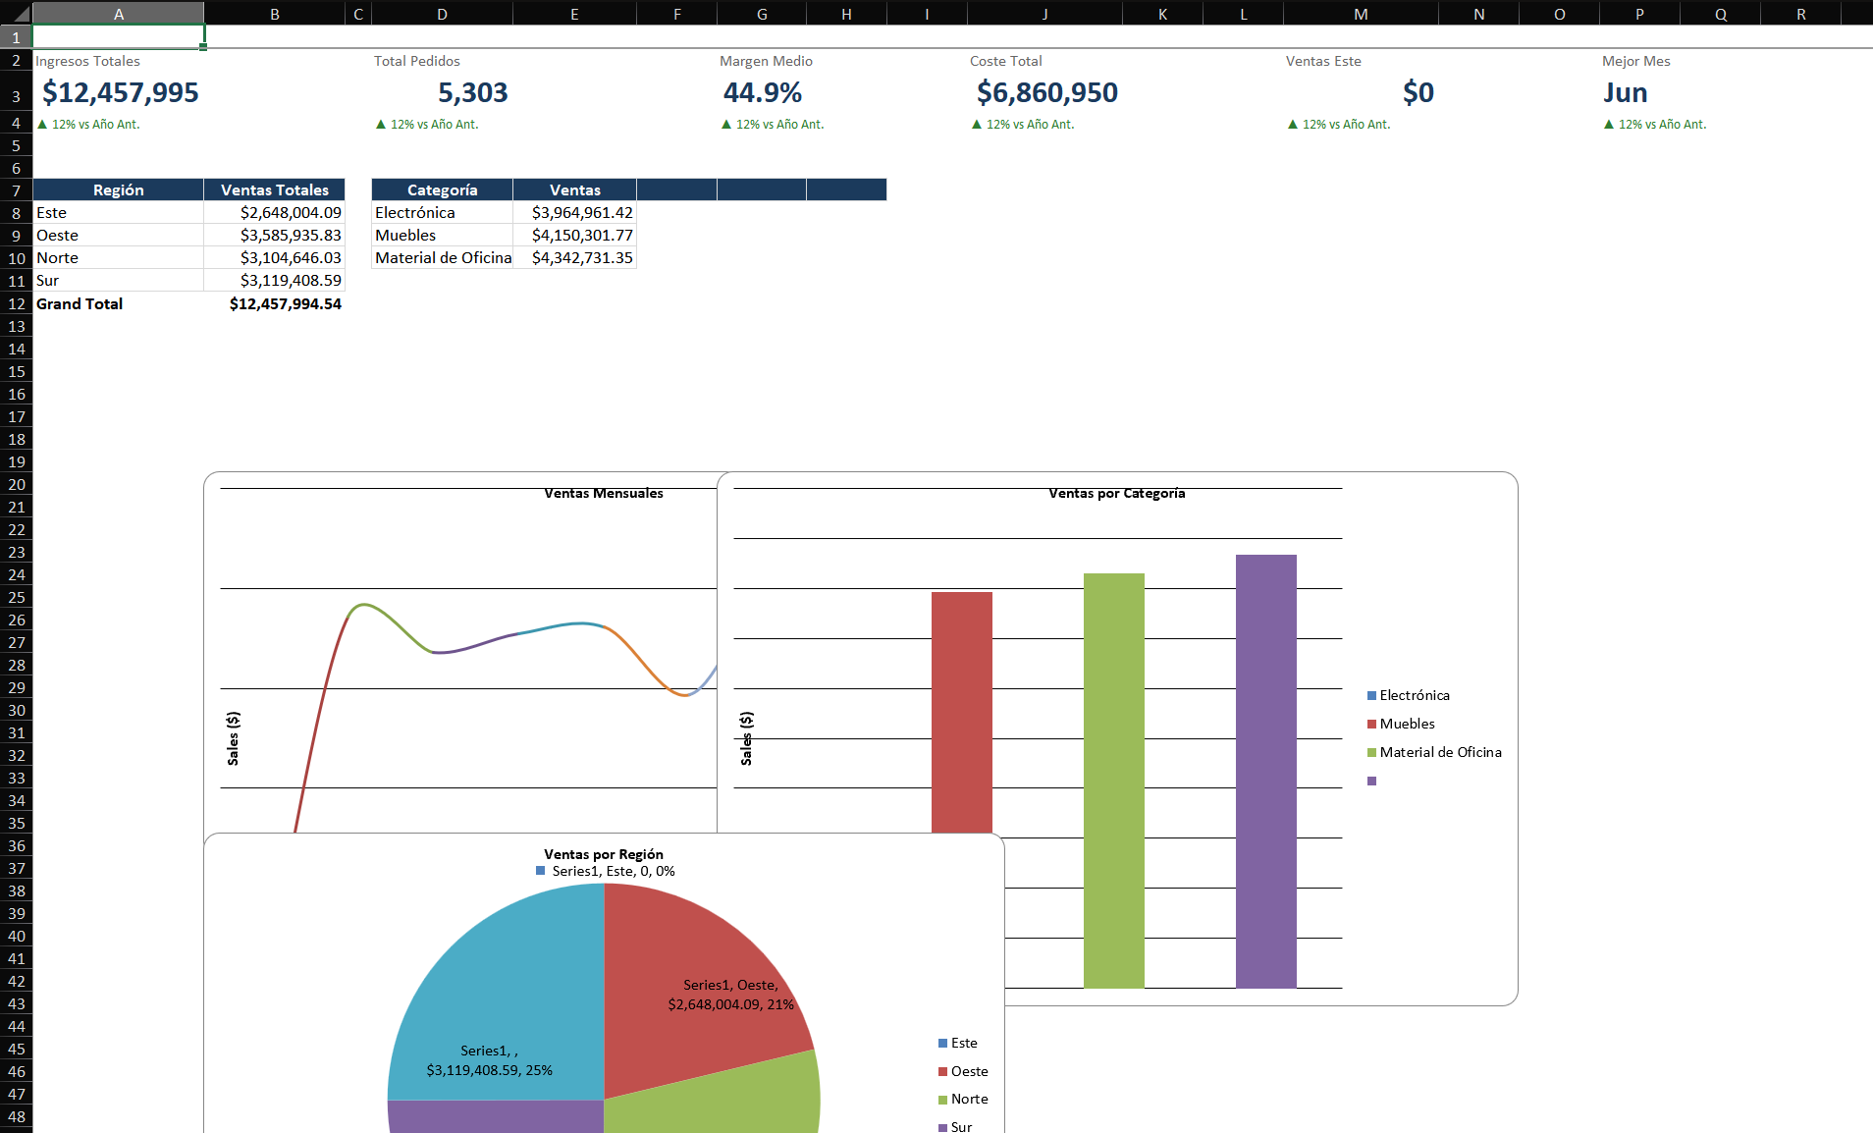1873x1133 pixels.
Task: Click the Coste Total value $6,860,950
Action: tap(1046, 92)
